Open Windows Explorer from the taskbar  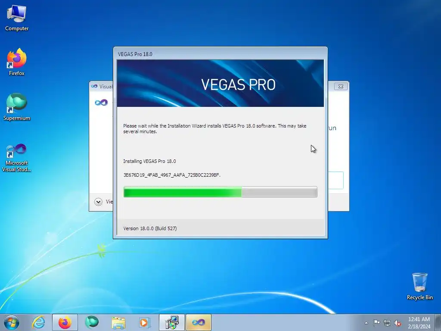tap(118, 322)
